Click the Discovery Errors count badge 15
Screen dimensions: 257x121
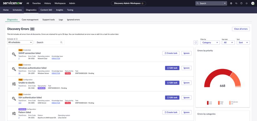(32, 29)
